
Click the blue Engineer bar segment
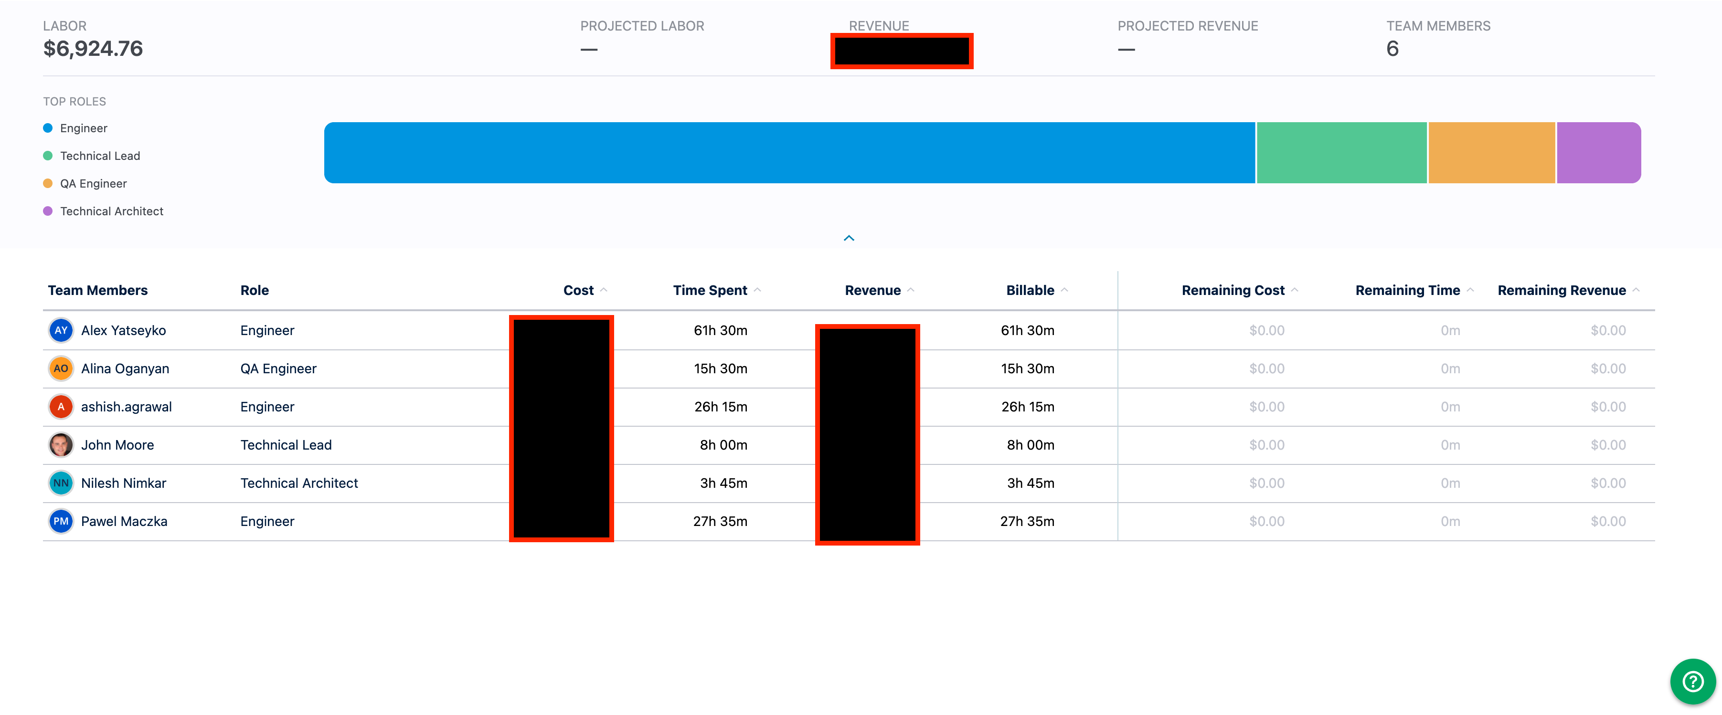(789, 152)
